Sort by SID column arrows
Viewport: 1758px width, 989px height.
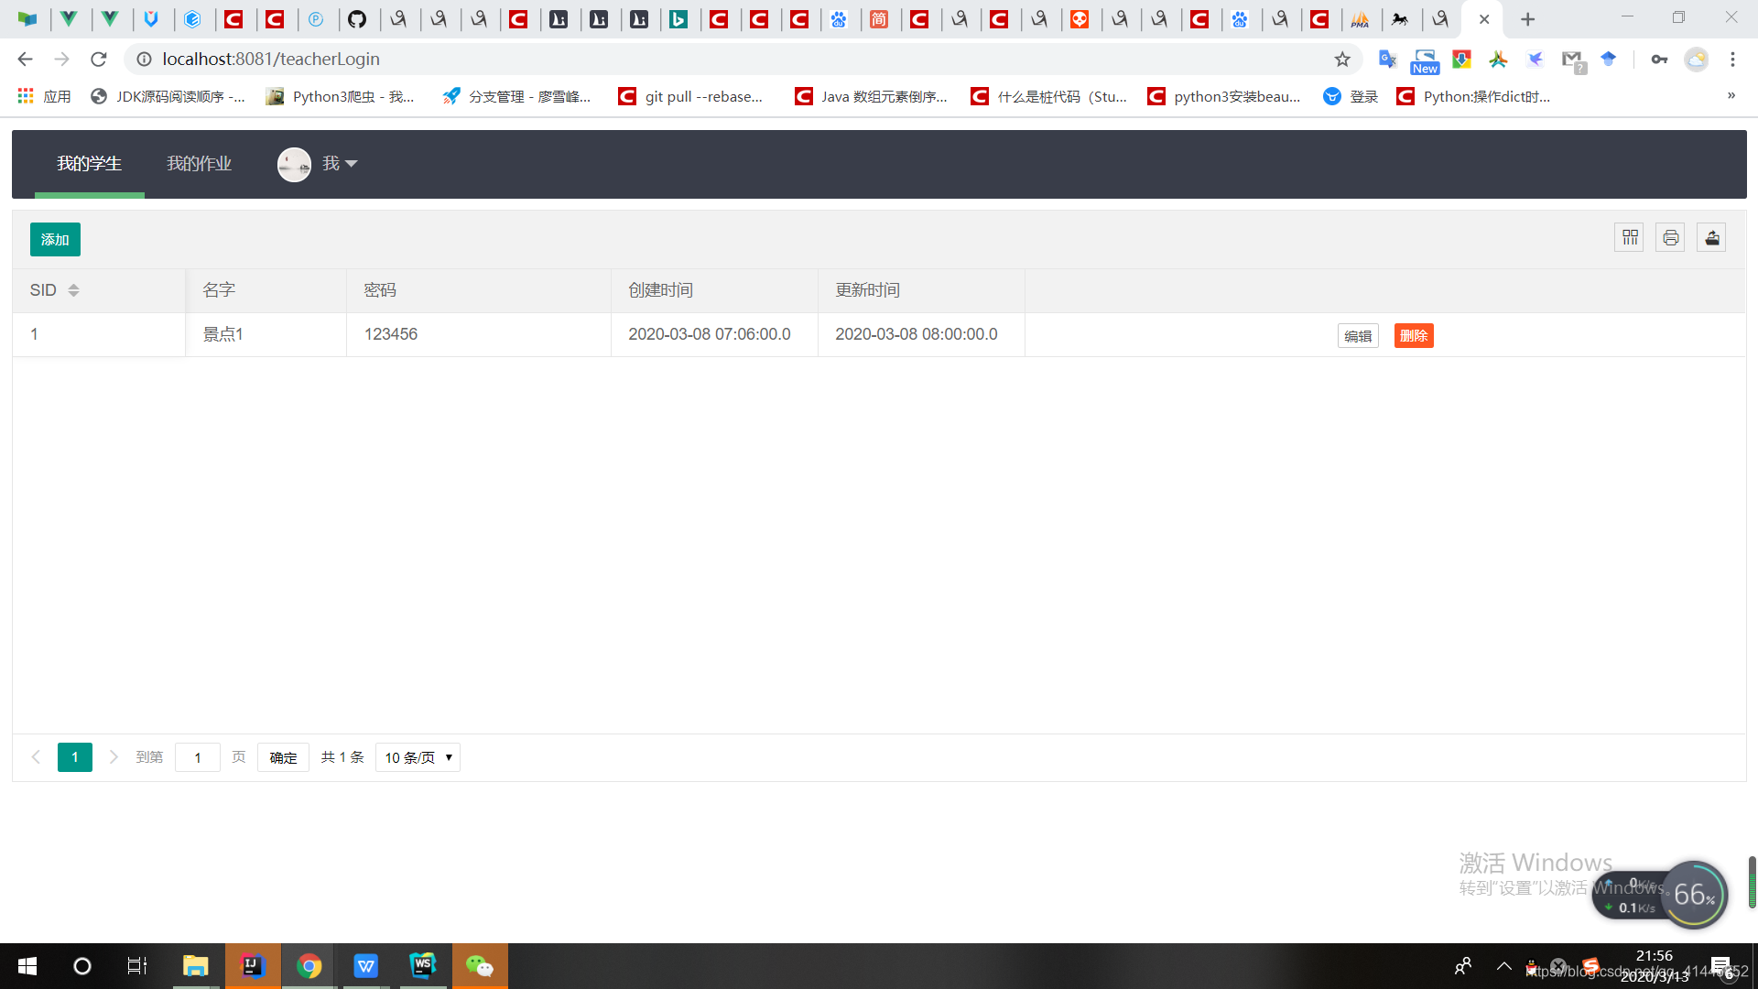[73, 290]
